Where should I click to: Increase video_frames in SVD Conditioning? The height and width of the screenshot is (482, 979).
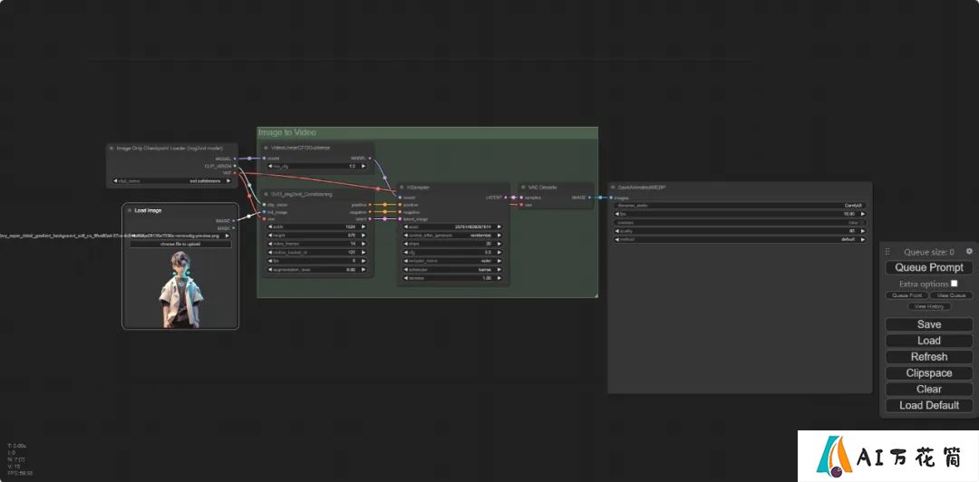click(x=363, y=244)
